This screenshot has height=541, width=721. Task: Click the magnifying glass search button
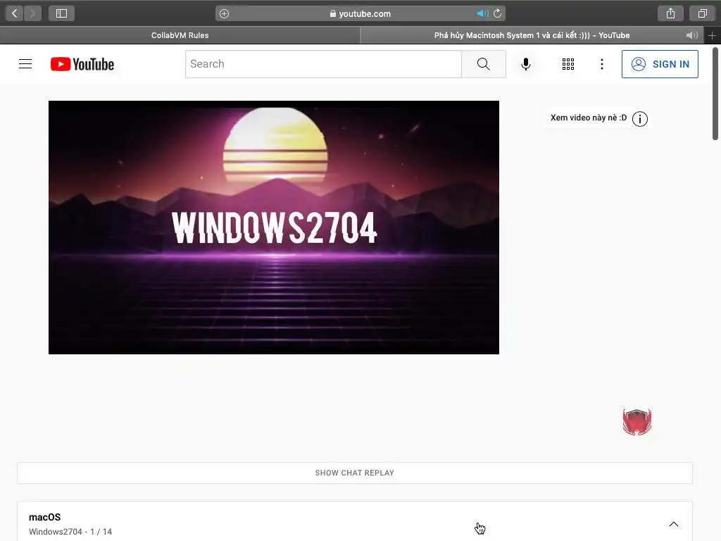[483, 64]
